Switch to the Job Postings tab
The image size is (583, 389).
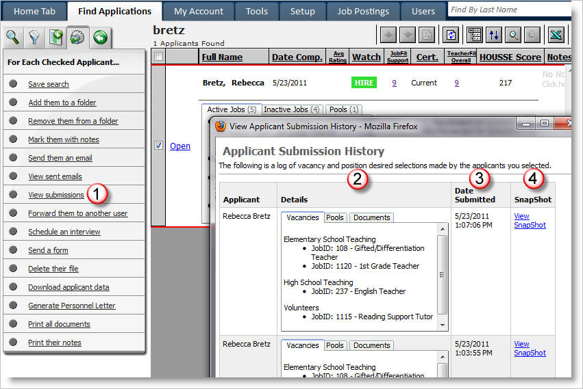point(362,11)
